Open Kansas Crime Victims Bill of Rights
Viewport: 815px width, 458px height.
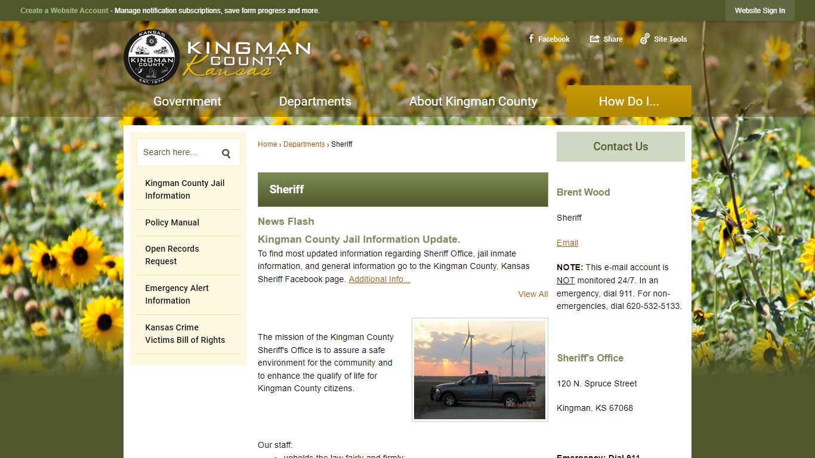[x=188, y=334]
